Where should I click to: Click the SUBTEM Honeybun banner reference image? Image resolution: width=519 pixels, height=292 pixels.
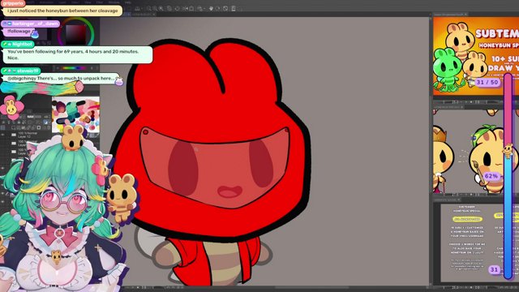pyautogui.click(x=476, y=56)
